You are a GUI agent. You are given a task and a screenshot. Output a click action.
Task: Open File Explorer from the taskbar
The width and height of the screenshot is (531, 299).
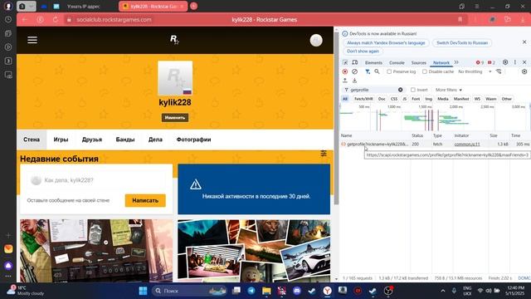266,291
